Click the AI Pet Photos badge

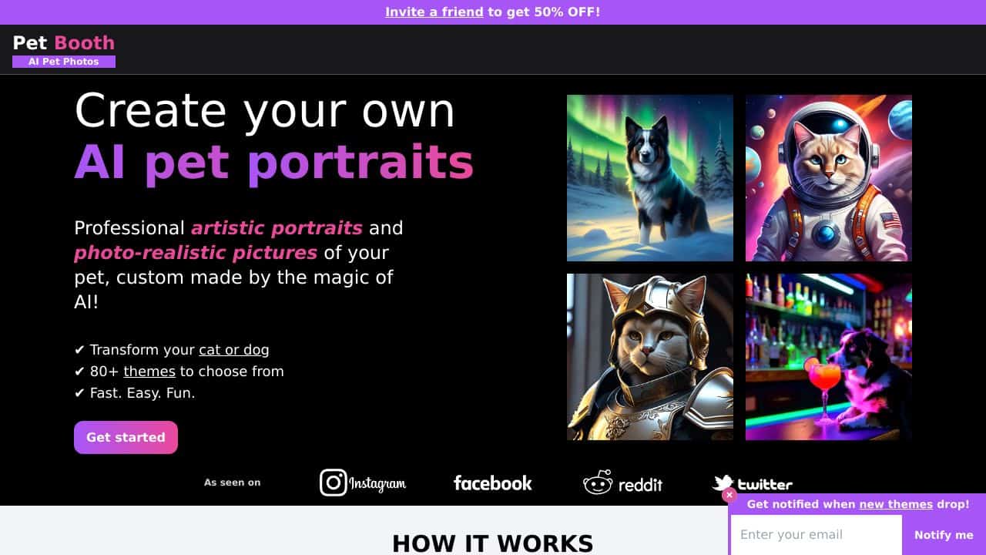click(x=64, y=62)
